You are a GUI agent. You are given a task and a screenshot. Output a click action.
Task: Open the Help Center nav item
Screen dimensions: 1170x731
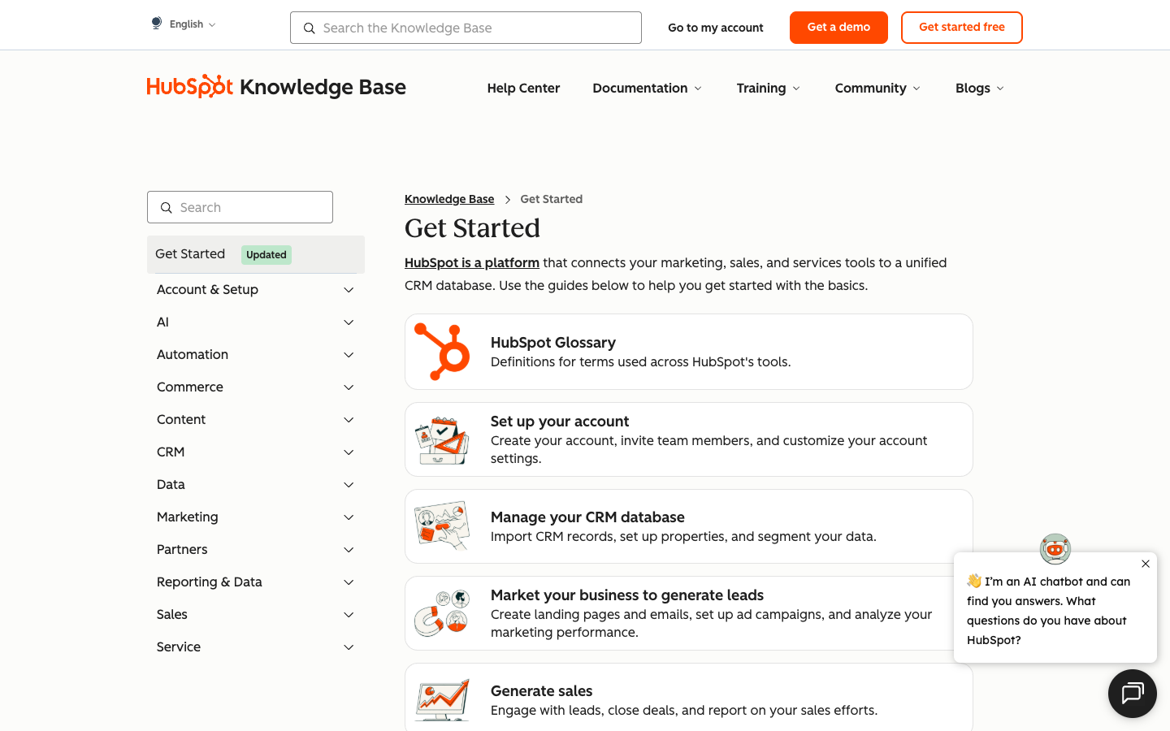(523, 89)
